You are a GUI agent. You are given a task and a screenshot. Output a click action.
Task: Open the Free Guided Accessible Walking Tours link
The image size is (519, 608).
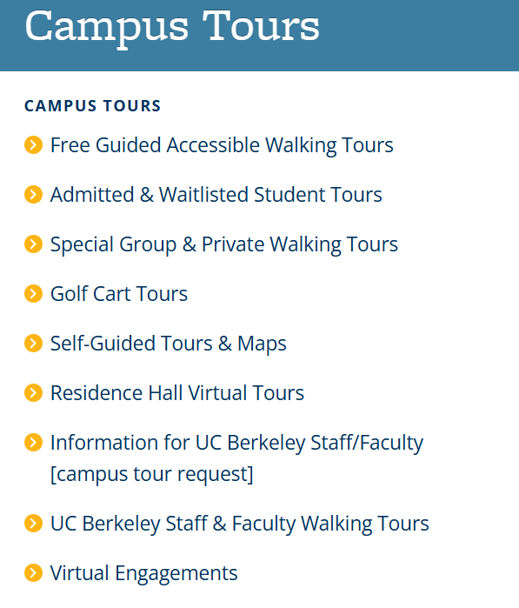pyautogui.click(x=222, y=145)
